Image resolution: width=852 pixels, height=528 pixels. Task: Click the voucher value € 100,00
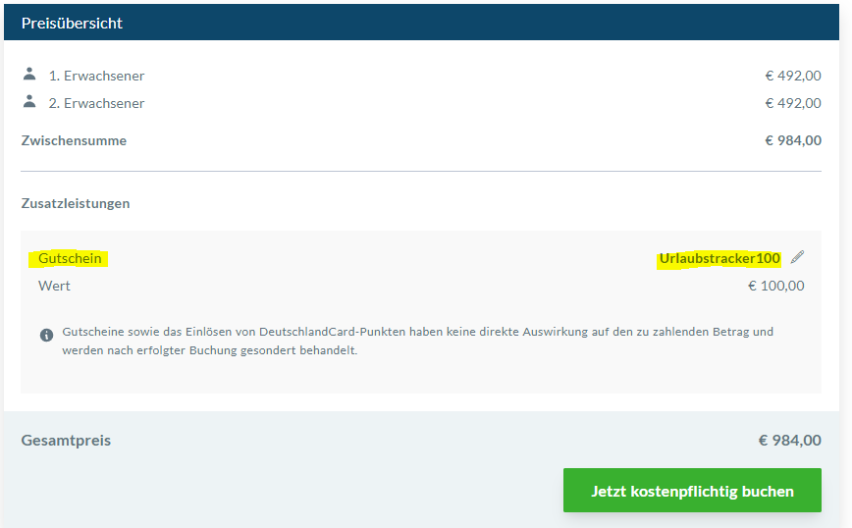775,286
